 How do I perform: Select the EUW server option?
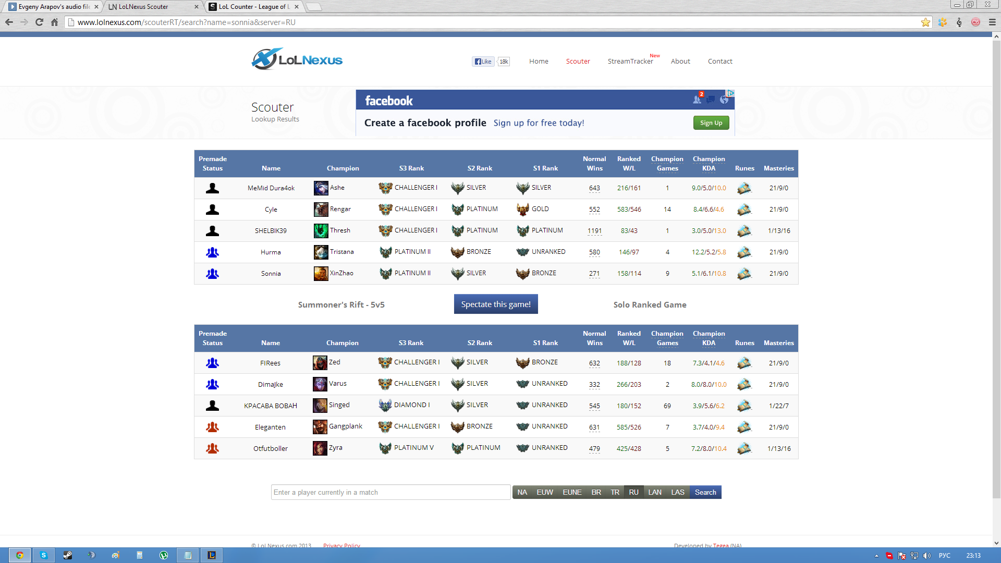tap(545, 492)
